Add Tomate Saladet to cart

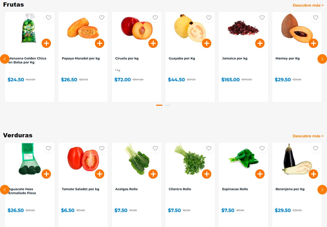click(x=99, y=174)
